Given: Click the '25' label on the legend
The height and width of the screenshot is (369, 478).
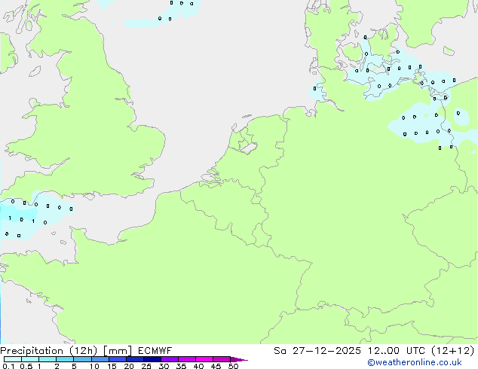Looking at the screenshot, I should click(x=146, y=367).
